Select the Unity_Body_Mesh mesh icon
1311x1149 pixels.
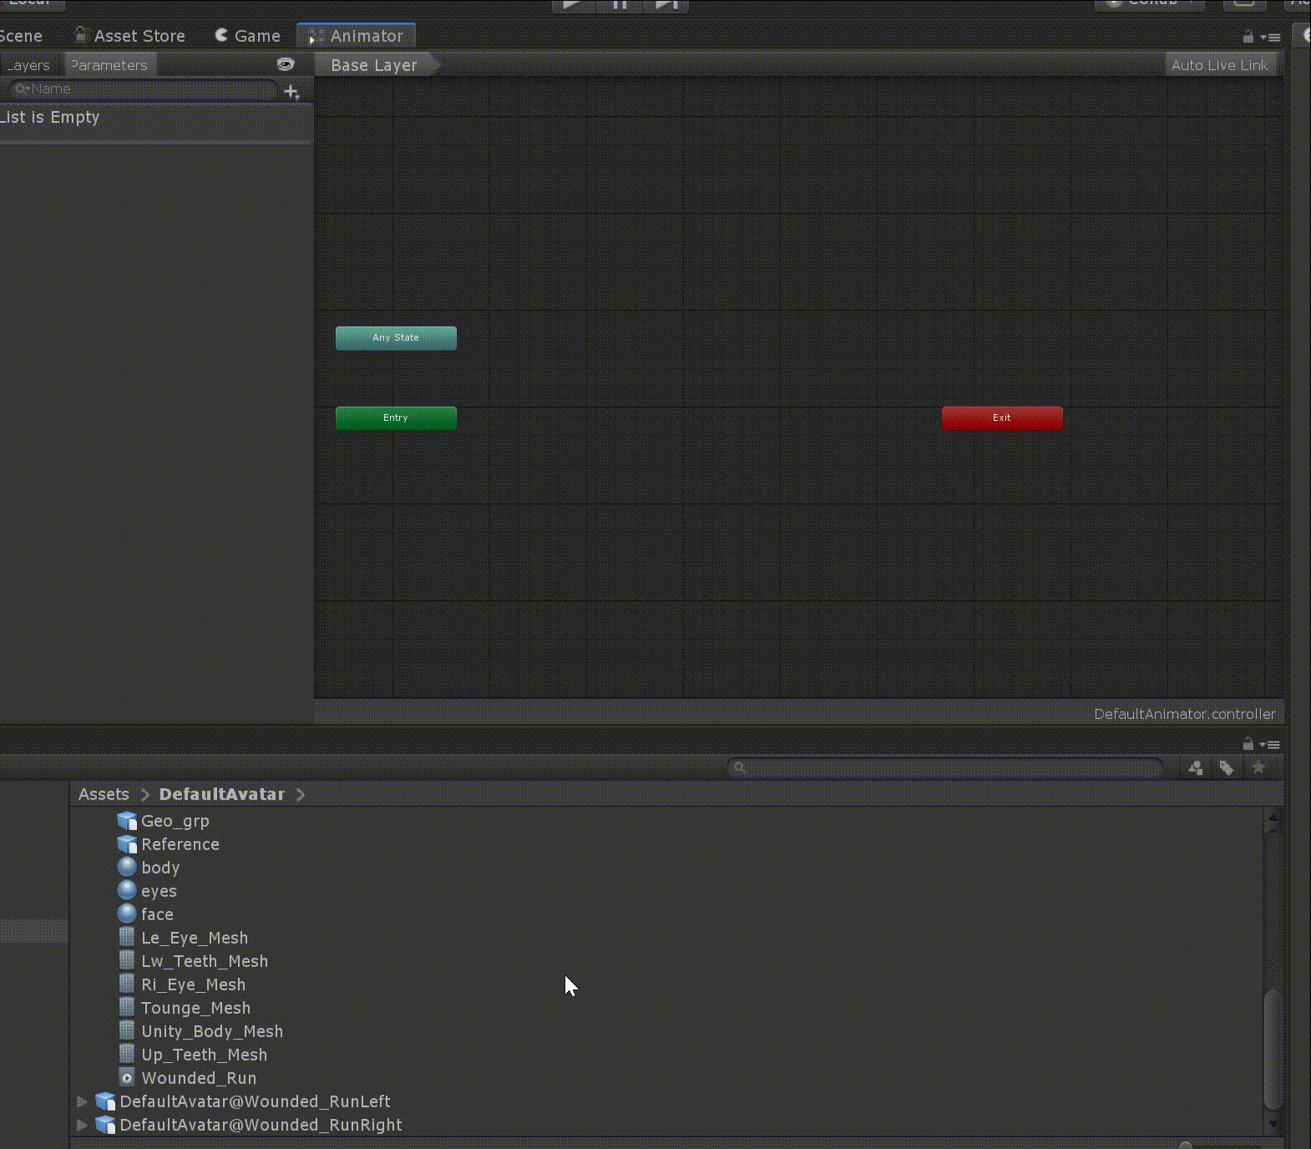click(127, 1030)
